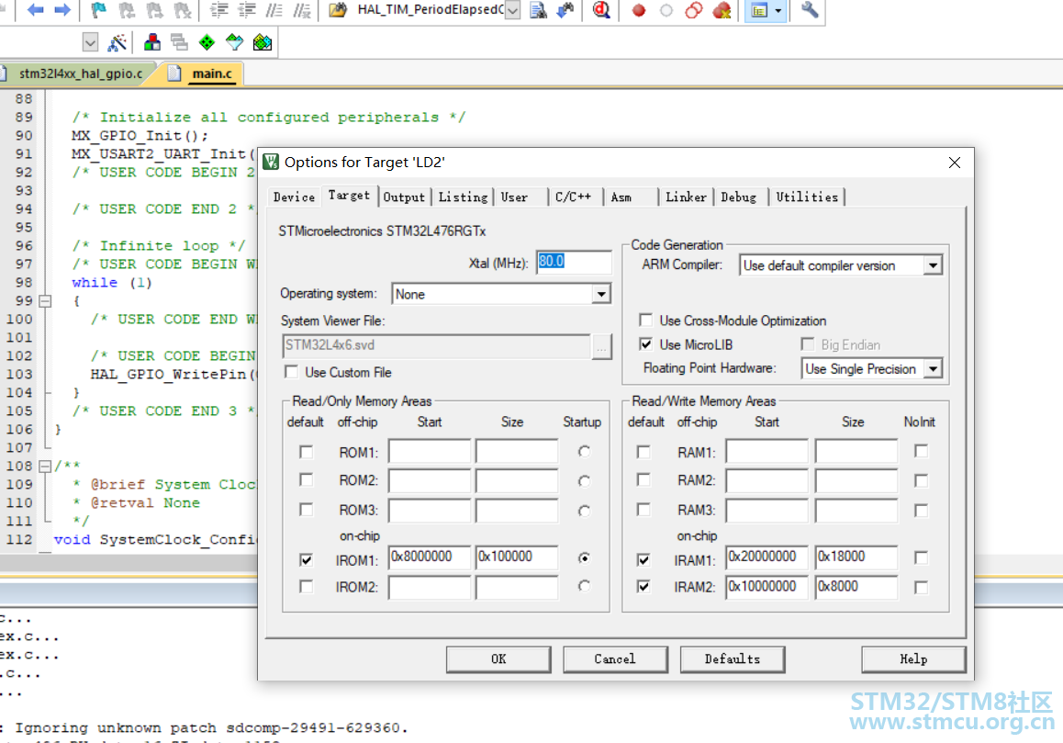Open Pack Installer icon
The height and width of the screenshot is (743, 1063).
pos(263,43)
